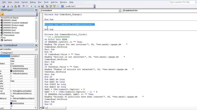This screenshot has width=197, height=110.
Task: Open the DropButtonClick procedure dropdown
Action: [160, 10]
